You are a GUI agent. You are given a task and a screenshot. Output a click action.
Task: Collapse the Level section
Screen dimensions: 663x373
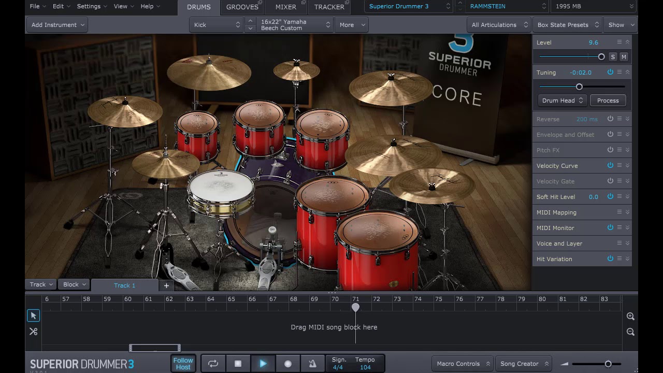628,42
